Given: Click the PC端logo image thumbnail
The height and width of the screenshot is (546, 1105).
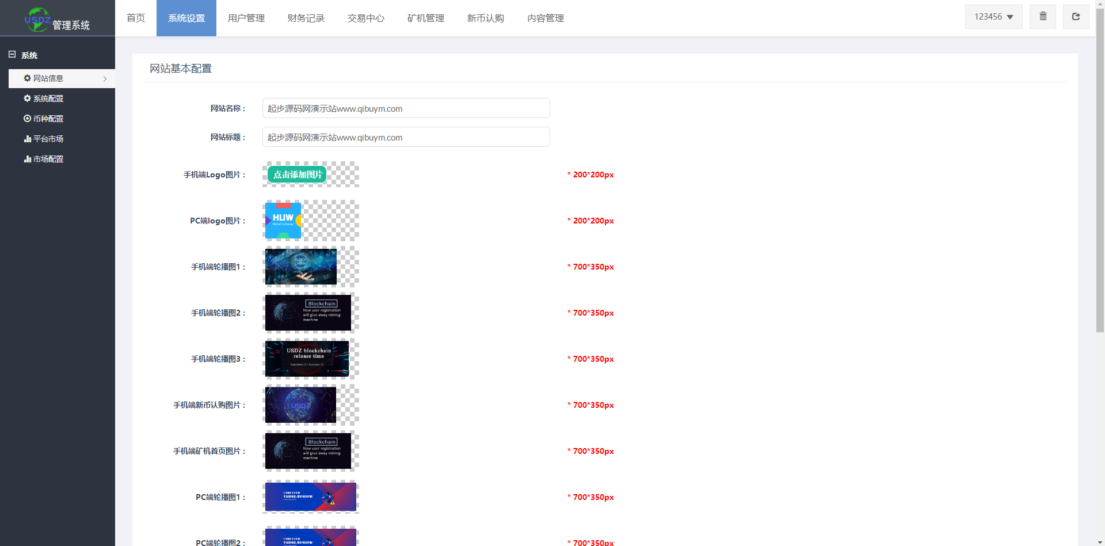Looking at the screenshot, I should (x=283, y=221).
